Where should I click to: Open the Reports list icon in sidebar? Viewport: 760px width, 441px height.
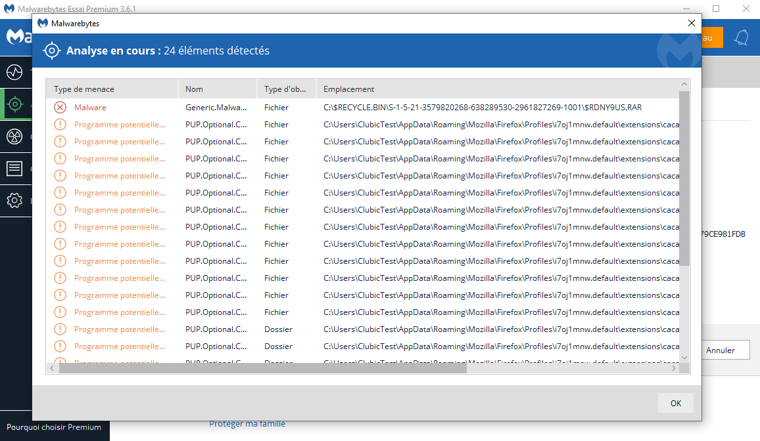pos(14,169)
